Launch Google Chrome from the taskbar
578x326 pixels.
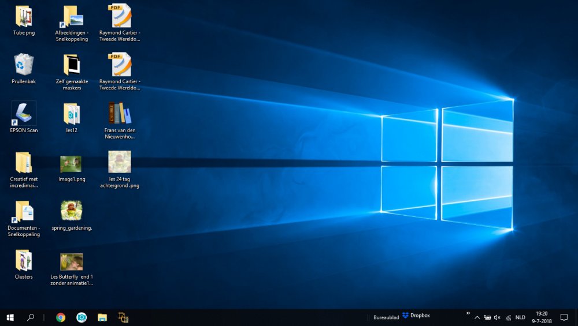pyautogui.click(x=61, y=317)
